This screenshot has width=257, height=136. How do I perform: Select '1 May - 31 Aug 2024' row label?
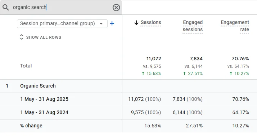click(x=44, y=112)
